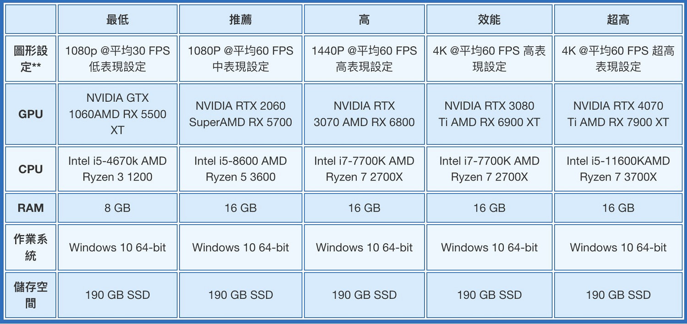Click the CPU row label
This screenshot has height=324, width=687.
click(x=31, y=169)
